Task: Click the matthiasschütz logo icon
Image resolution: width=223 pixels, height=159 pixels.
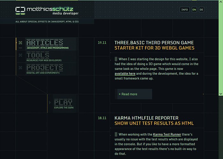Action: (20, 10)
